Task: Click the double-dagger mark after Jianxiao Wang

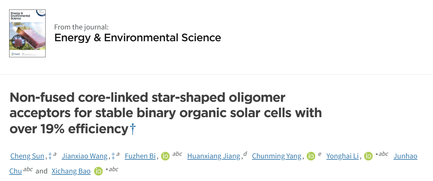Action: (113, 156)
